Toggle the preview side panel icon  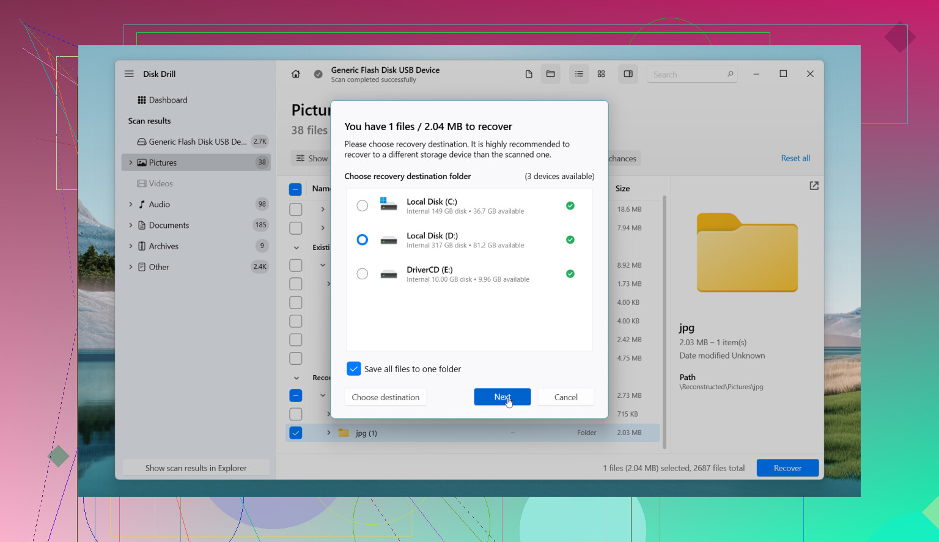click(x=628, y=74)
